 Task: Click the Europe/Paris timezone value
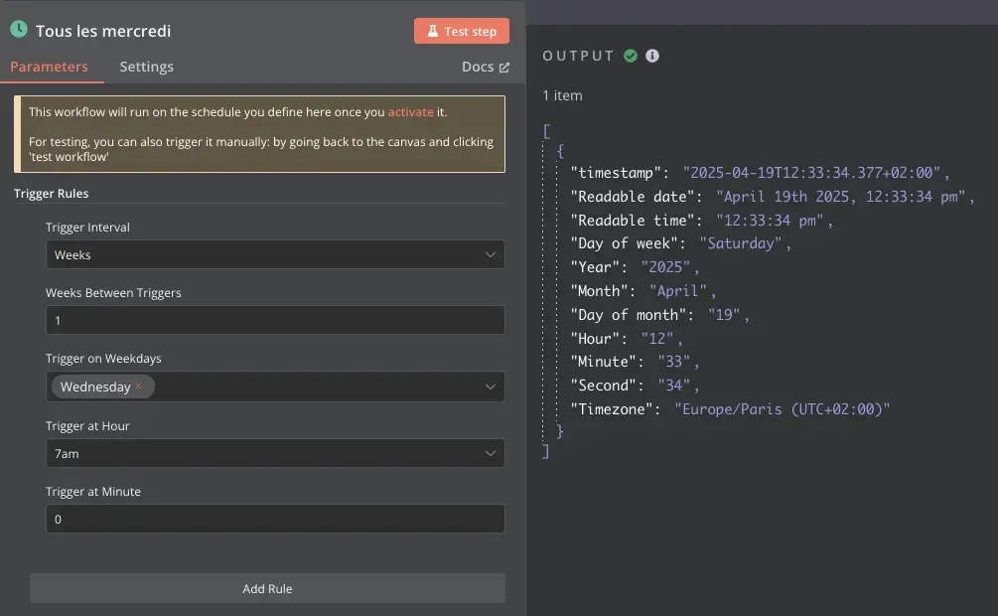pyautogui.click(x=782, y=409)
